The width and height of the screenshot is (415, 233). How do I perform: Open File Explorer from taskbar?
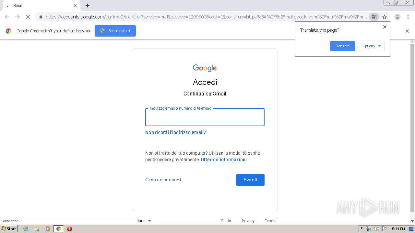(37, 229)
